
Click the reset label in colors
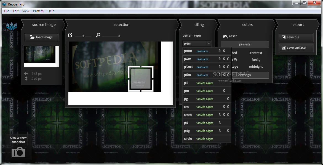[x=233, y=36]
